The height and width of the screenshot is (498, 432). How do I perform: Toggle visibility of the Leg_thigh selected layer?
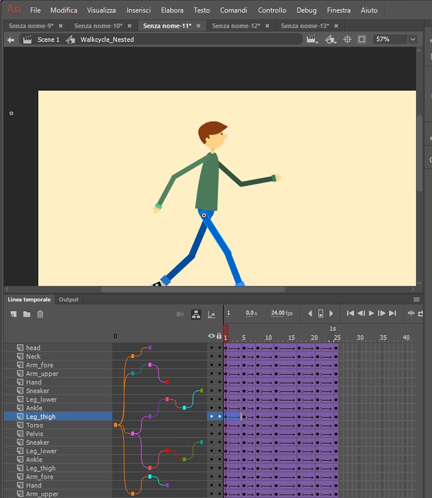211,417
